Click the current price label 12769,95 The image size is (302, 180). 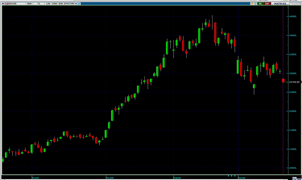[294, 82]
